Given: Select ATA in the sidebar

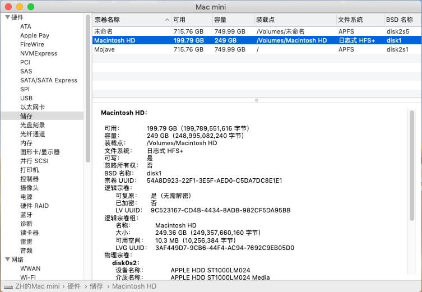Looking at the screenshot, I should [x=26, y=26].
